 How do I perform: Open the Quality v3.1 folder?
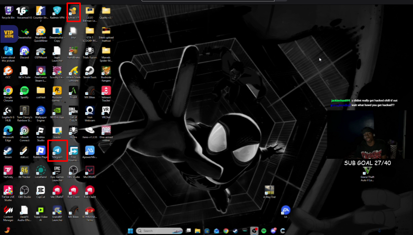tap(106, 12)
